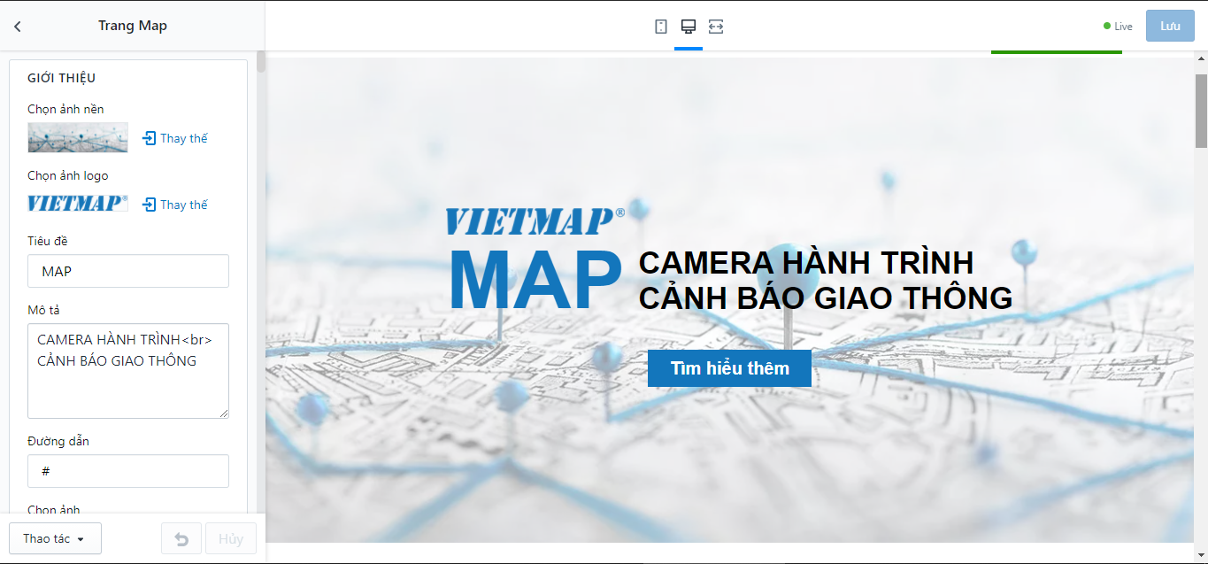
Task: Focus the Đường dẫn input field
Action: pyautogui.click(x=128, y=471)
